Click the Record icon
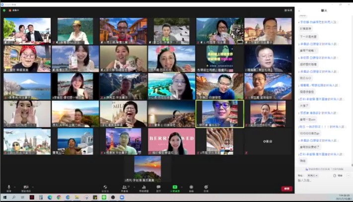353x202 pixels. 191,189
